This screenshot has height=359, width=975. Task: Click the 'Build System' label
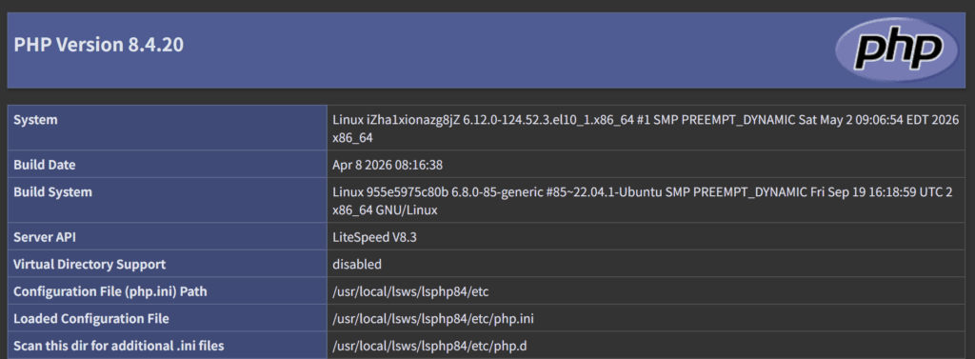pyautogui.click(x=53, y=192)
